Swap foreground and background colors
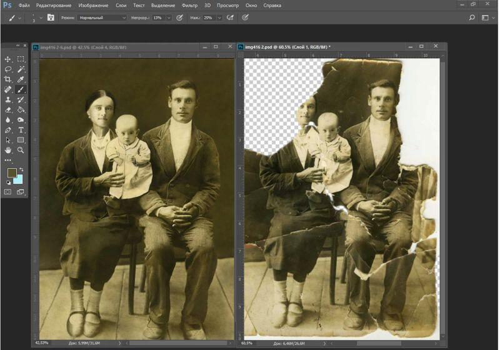Image resolution: width=500 pixels, height=350 pixels. (x=21, y=169)
